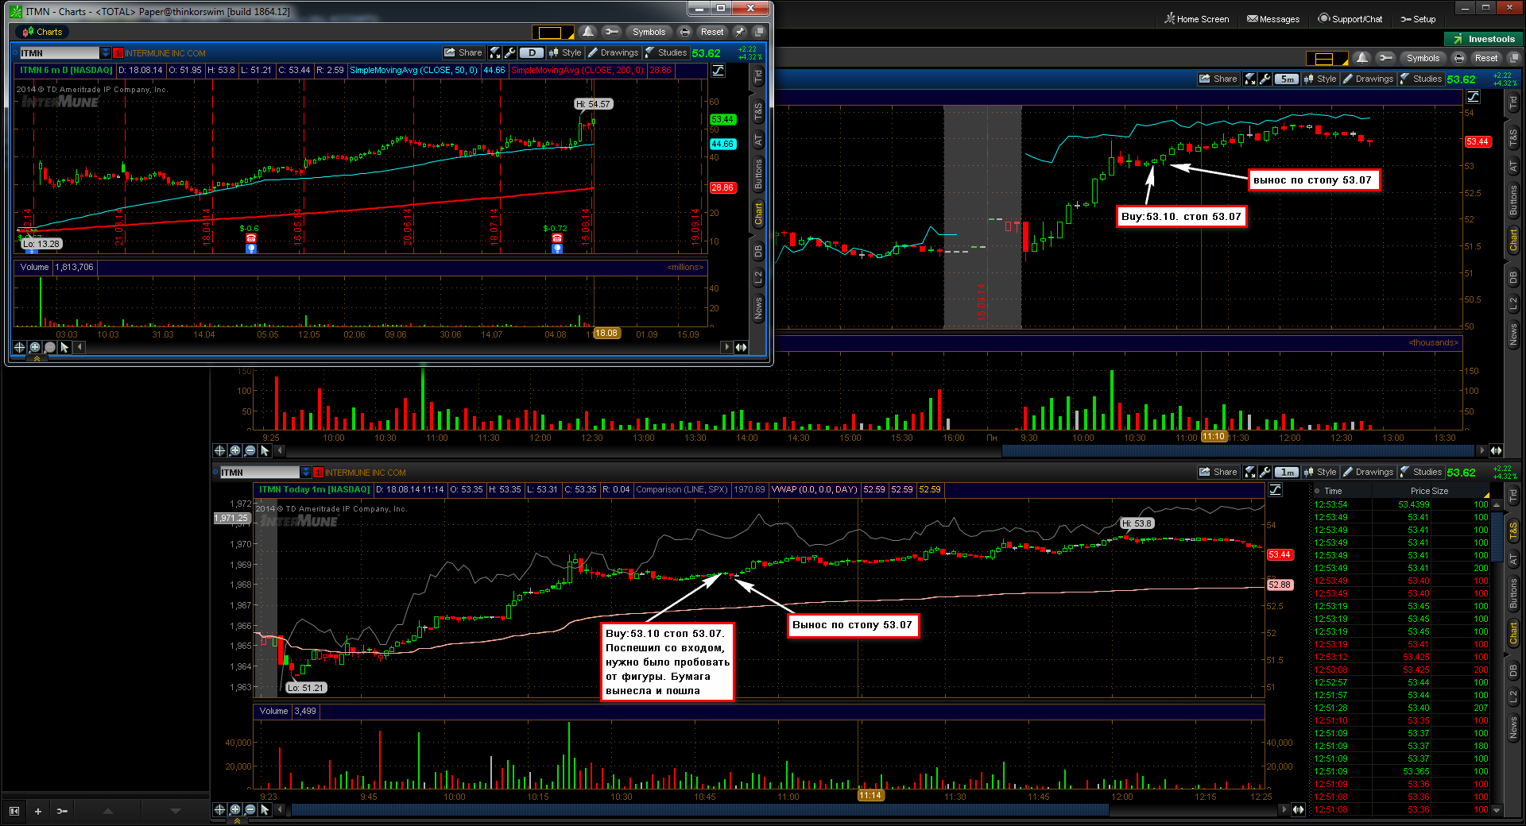Click 1m chart horizontal scrollbar
1526x826 pixels.
700,809
